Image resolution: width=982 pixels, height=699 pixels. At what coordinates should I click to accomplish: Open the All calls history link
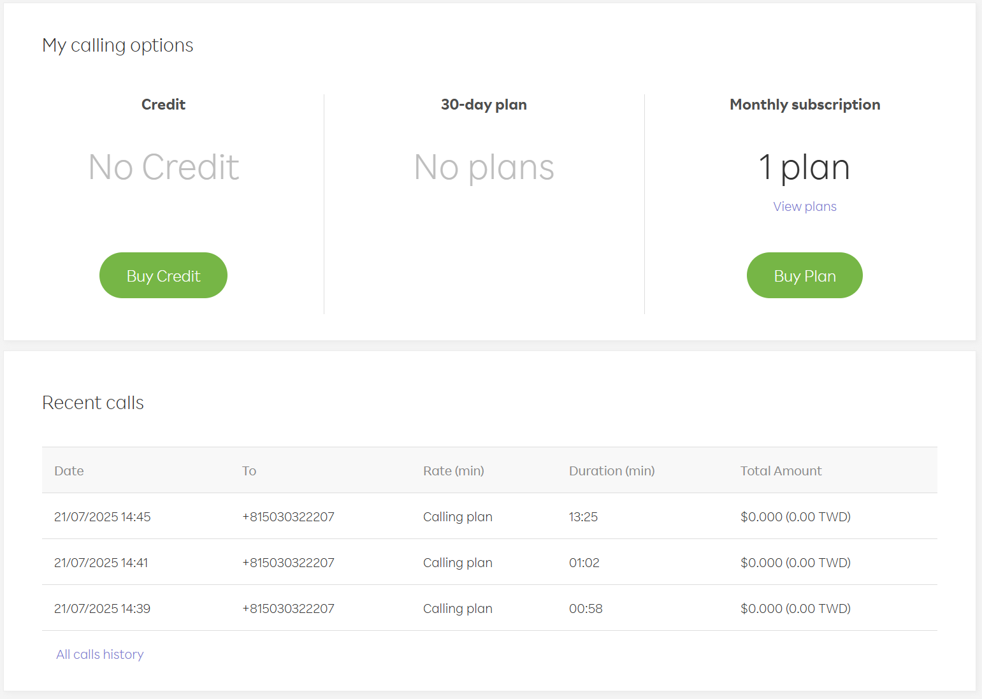pyautogui.click(x=100, y=654)
